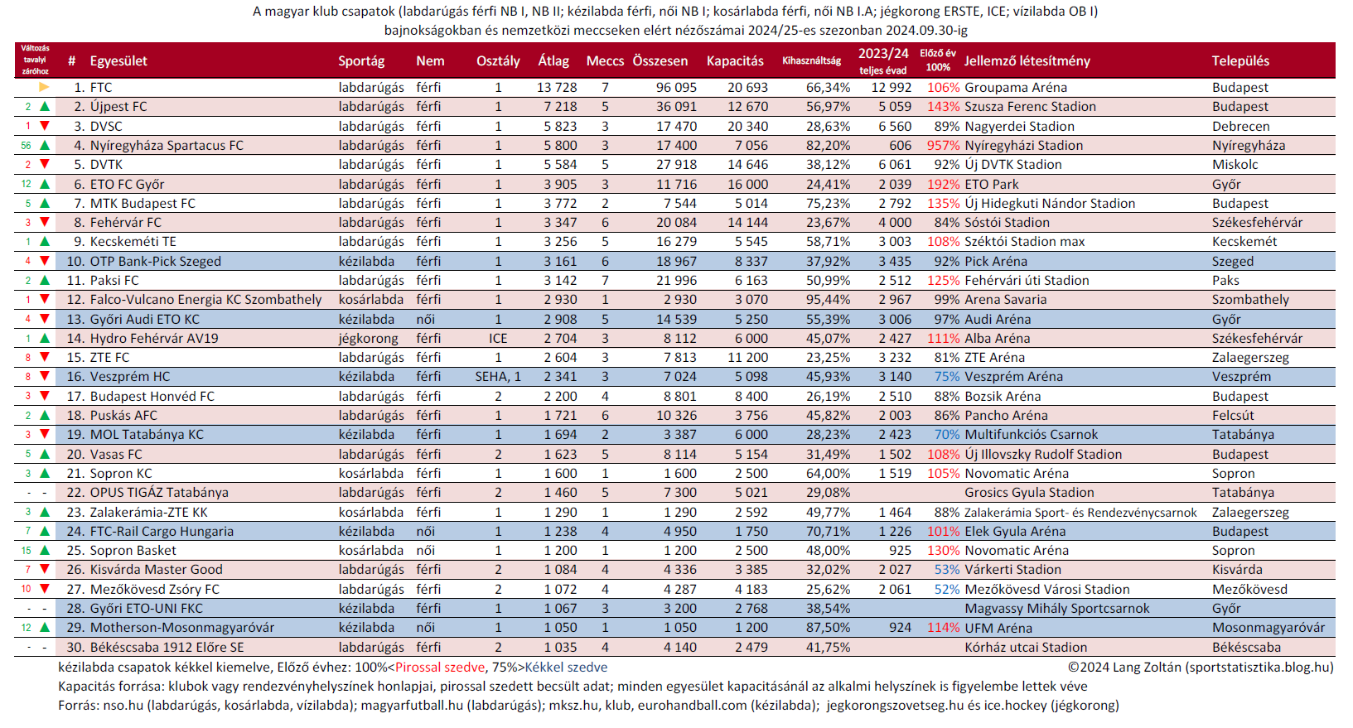
Task: Click the Felcsút town cell
Action: (x=1233, y=415)
